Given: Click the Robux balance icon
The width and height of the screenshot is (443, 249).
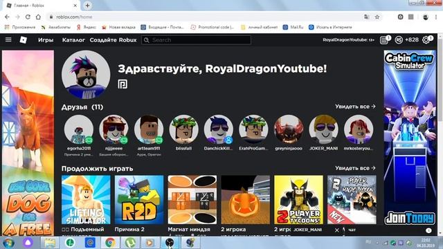Looking at the screenshot, I should pyautogui.click(x=399, y=40).
